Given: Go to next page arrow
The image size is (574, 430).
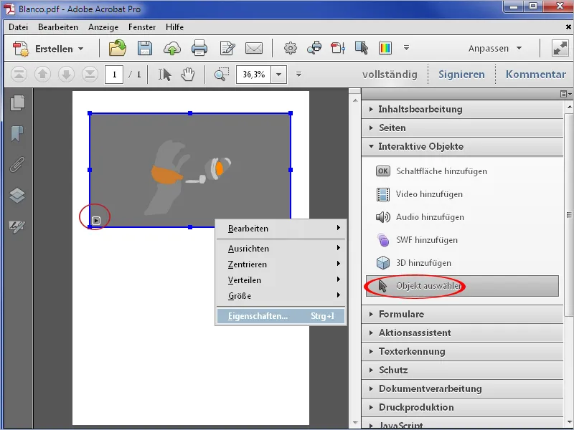Looking at the screenshot, I should point(66,75).
